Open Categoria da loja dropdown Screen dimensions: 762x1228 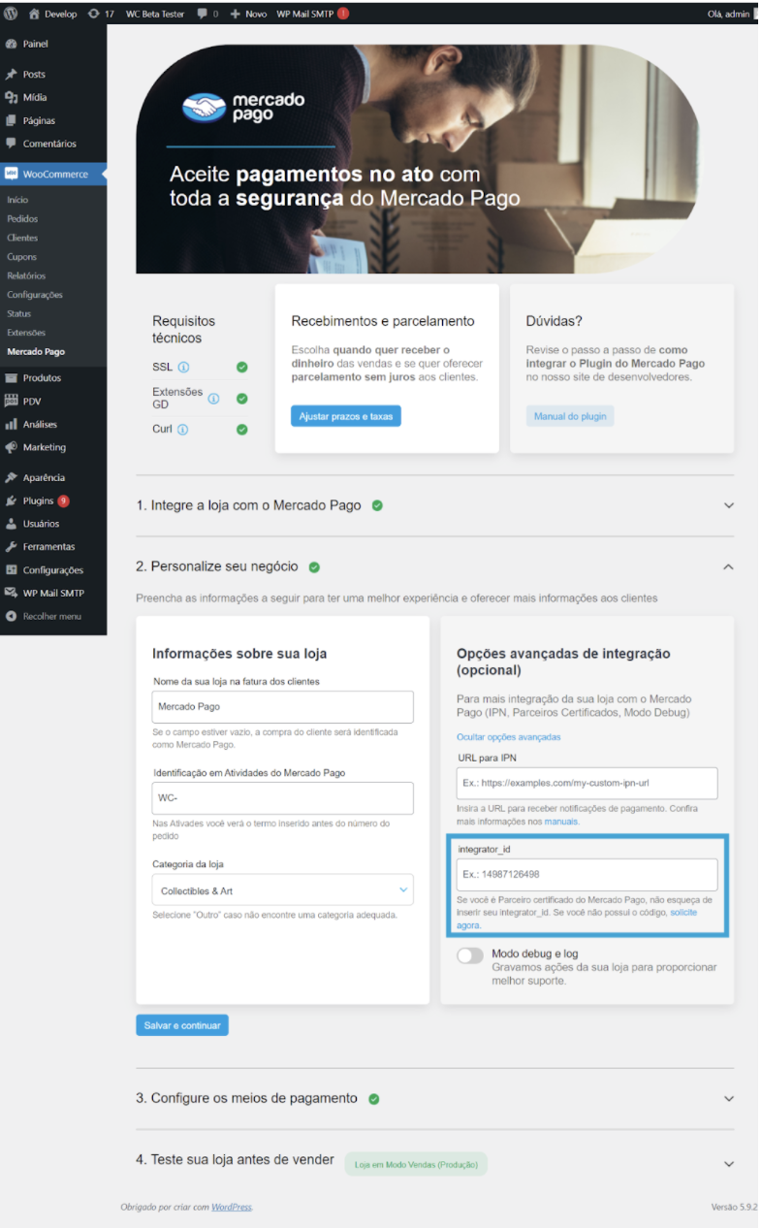[x=283, y=889]
